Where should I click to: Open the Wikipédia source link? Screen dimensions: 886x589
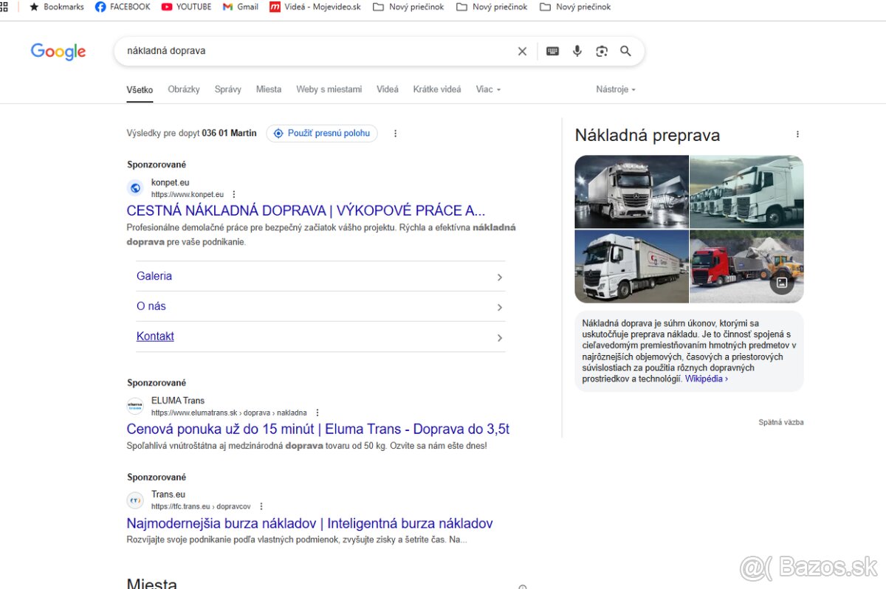(x=707, y=379)
